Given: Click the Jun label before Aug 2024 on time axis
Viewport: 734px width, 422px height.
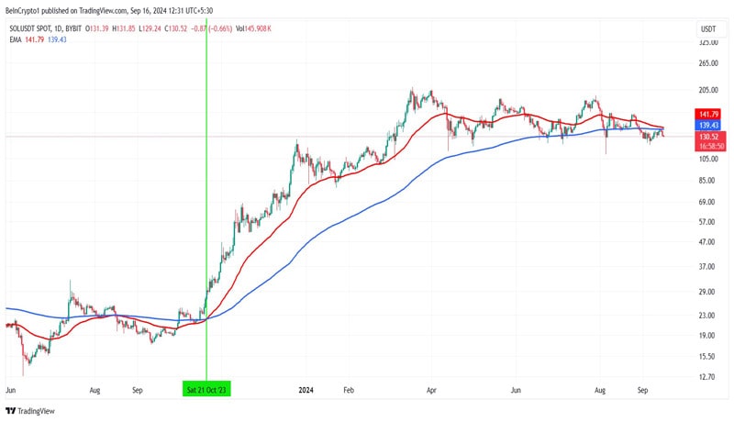Looking at the screenshot, I should click(x=516, y=390).
